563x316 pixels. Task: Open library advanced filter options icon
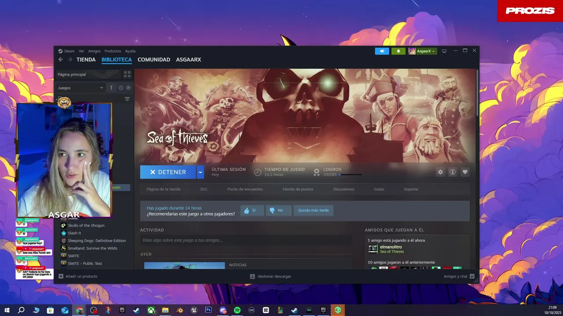coord(127,99)
